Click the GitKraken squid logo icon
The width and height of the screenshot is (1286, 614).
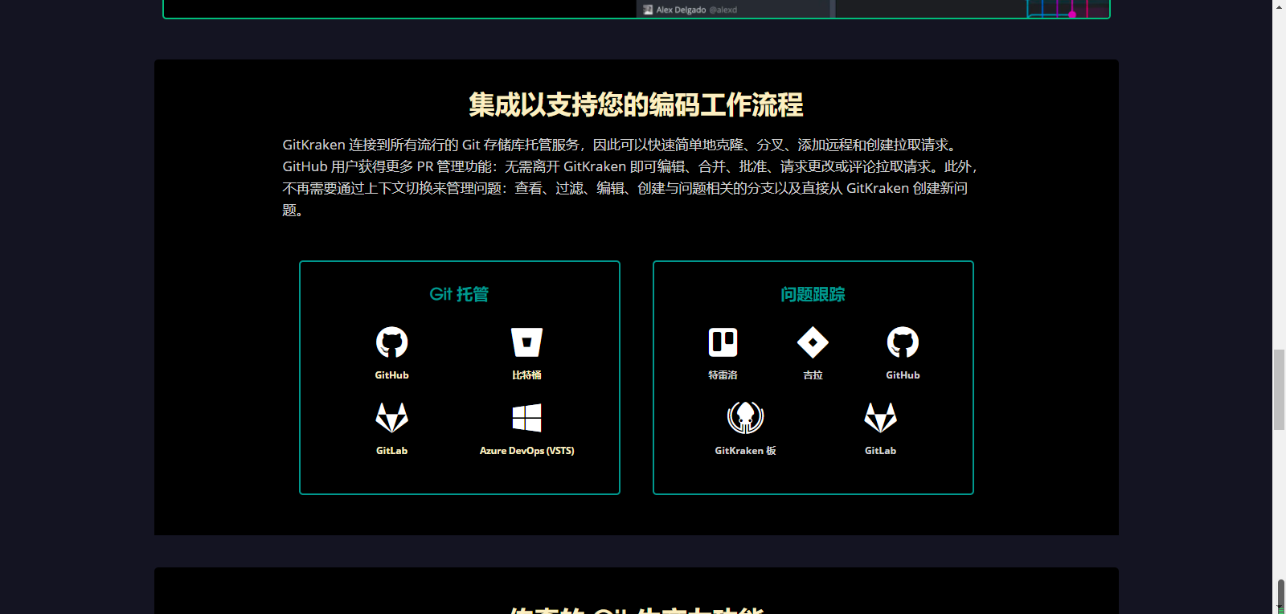(746, 418)
